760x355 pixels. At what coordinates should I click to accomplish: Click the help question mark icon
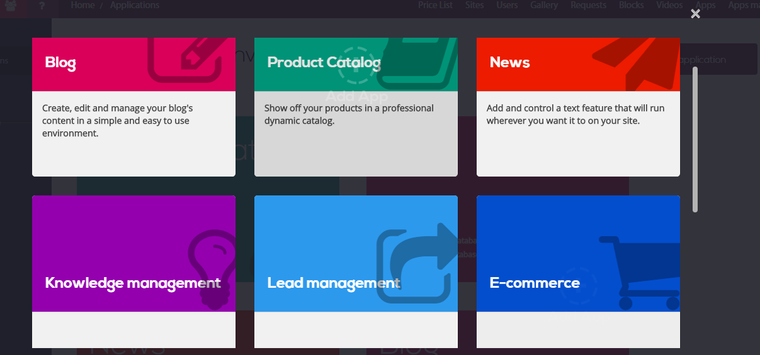point(42,6)
